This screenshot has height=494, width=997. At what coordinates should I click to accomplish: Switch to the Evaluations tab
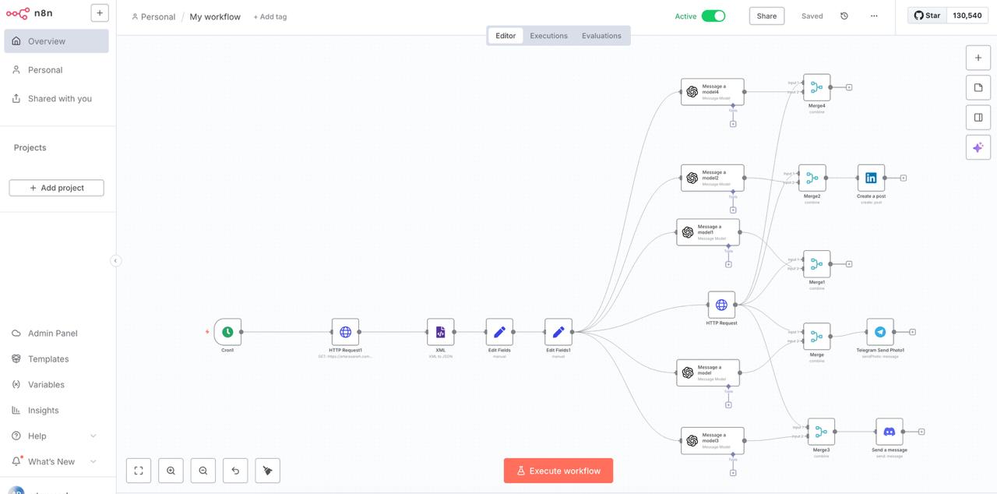tap(601, 36)
